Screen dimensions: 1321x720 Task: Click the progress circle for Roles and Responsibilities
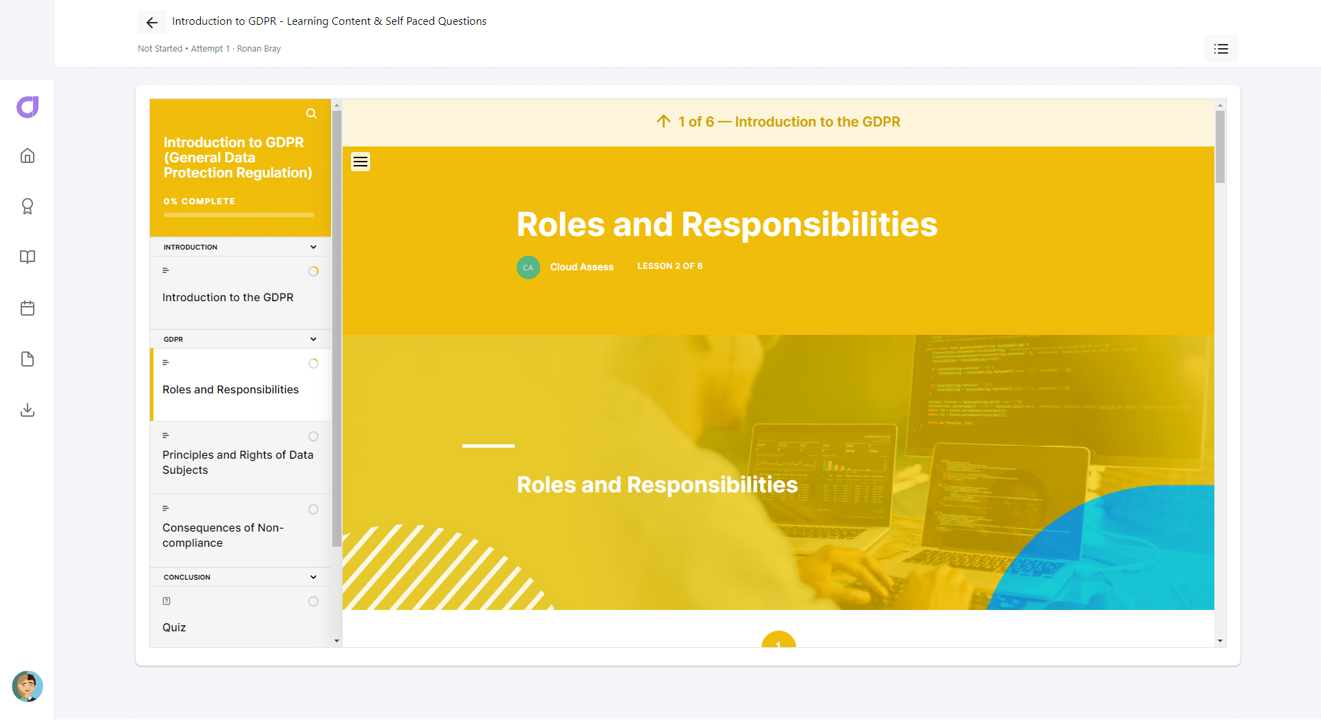pyautogui.click(x=314, y=364)
